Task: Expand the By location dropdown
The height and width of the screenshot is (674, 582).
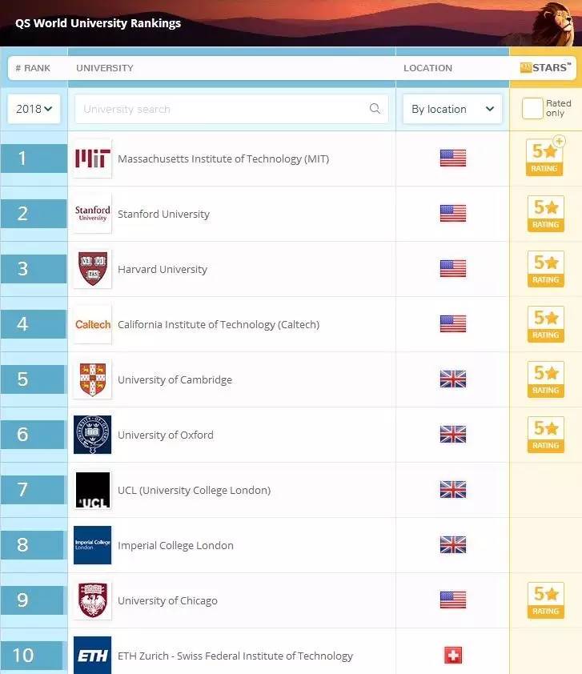Action: (452, 109)
